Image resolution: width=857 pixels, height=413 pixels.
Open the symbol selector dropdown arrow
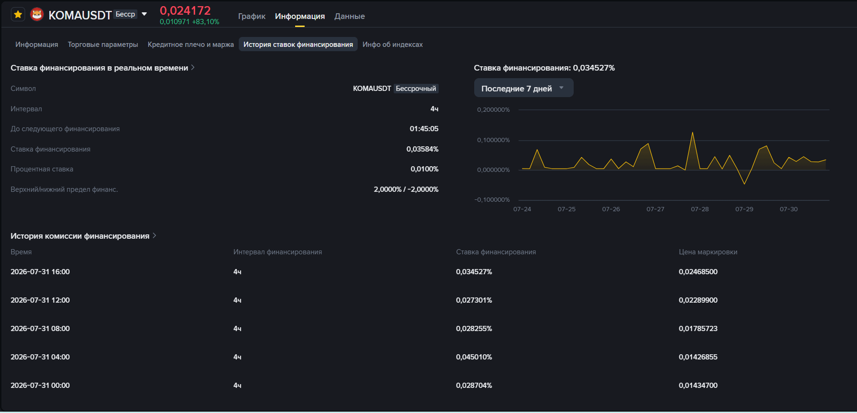pyautogui.click(x=144, y=14)
